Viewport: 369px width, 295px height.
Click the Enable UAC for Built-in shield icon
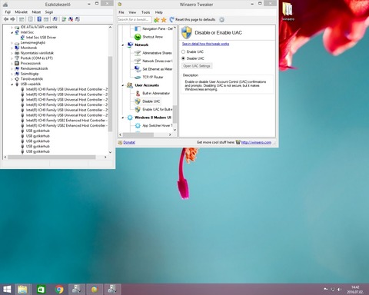[138, 109]
